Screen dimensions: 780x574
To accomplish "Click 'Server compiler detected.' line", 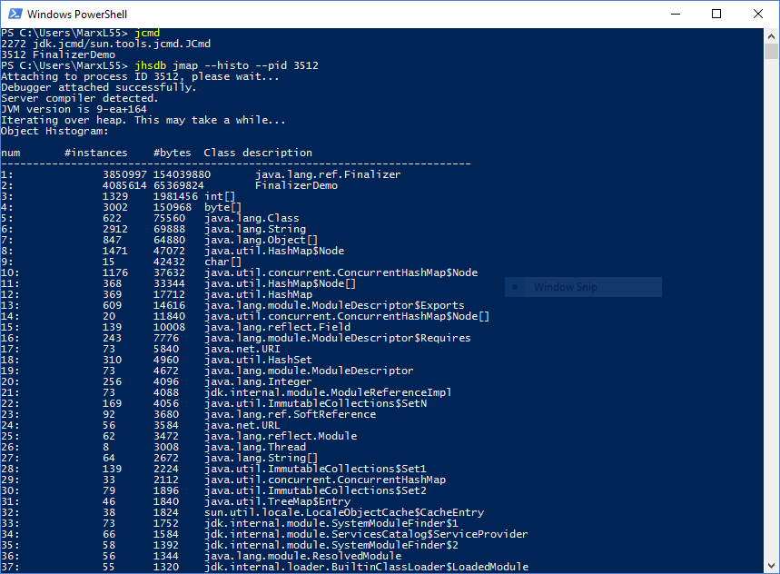I will click(x=80, y=98).
